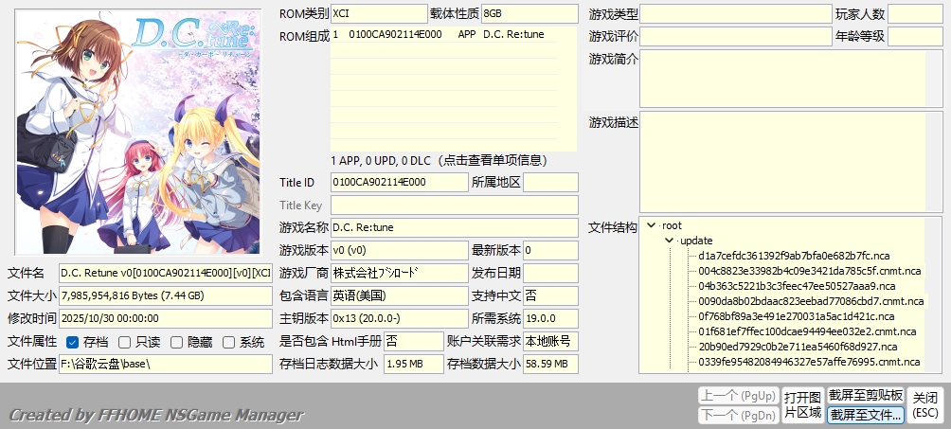Click the Title ID field 0100CA902114E000

pyautogui.click(x=399, y=182)
